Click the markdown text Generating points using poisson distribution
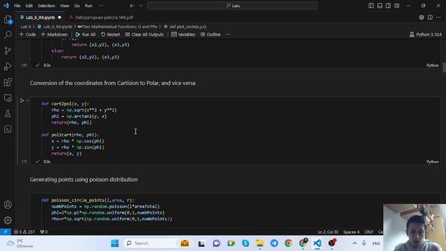Viewport: 446px width, 251px height. point(84,180)
